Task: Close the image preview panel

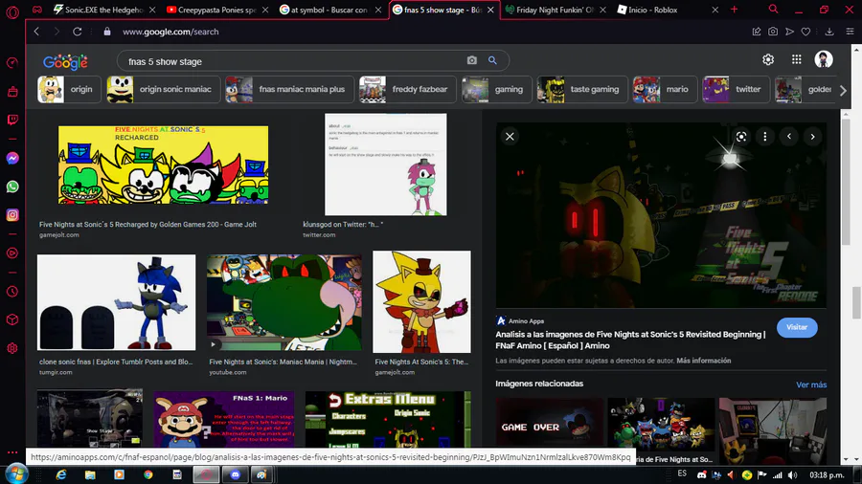Action: (x=510, y=137)
